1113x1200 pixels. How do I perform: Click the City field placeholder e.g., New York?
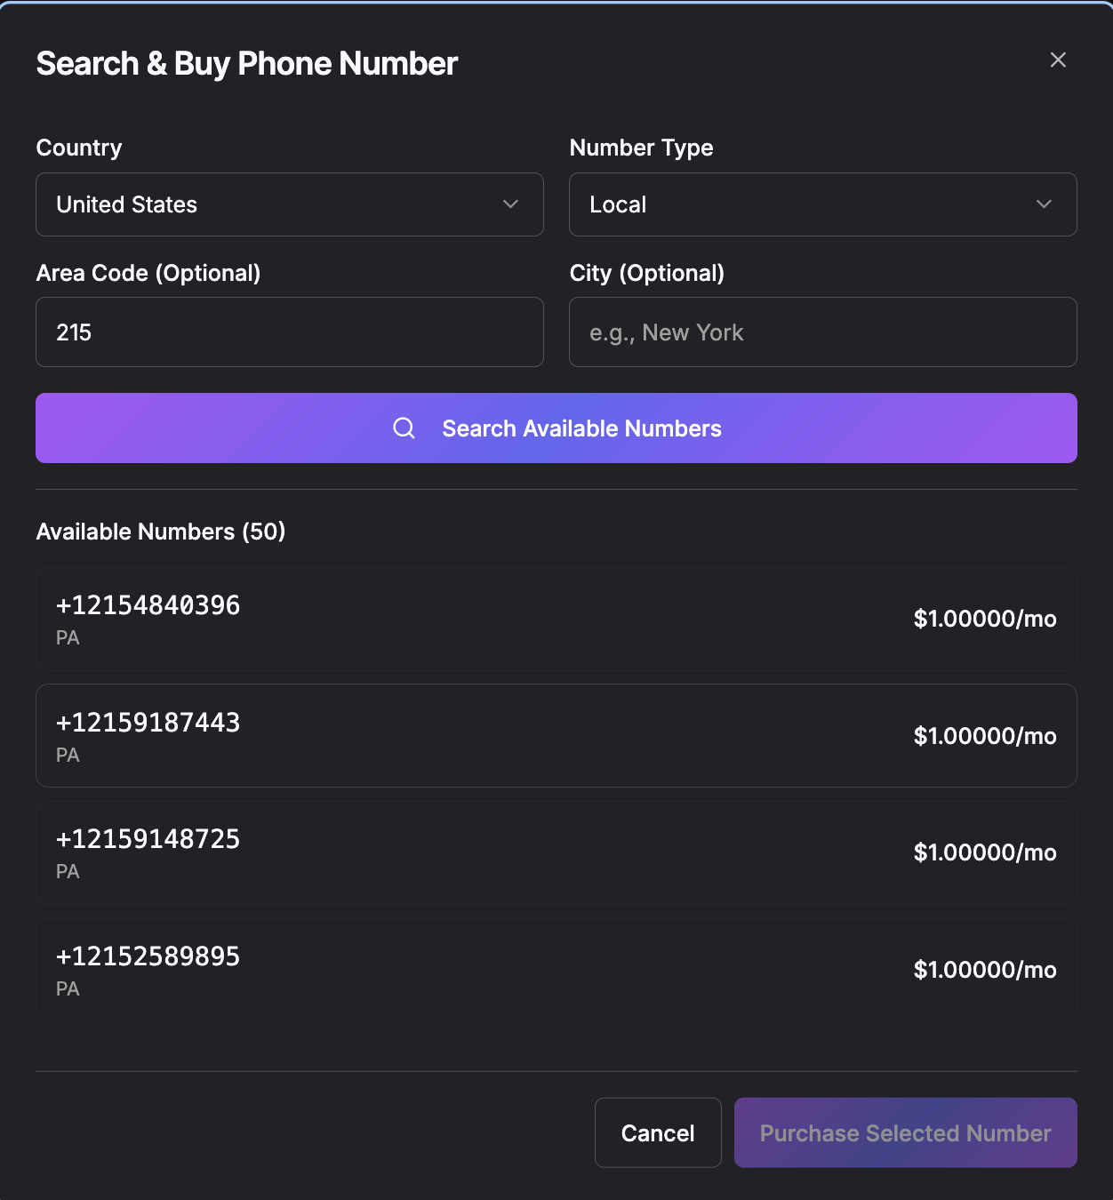822,332
